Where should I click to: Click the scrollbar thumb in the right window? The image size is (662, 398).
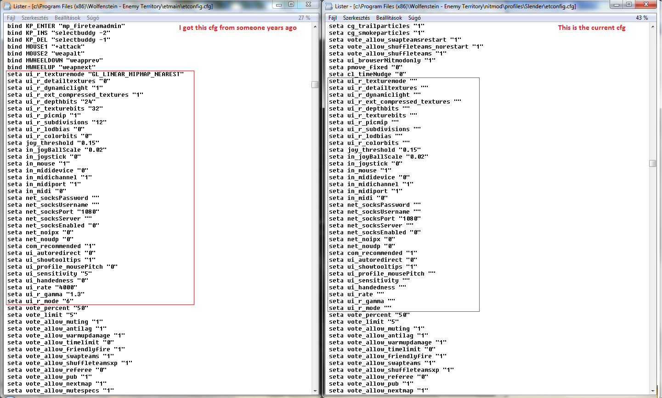[653, 163]
